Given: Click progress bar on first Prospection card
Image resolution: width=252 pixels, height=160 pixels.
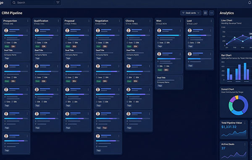Looking at the screenshot, I should point(16,35).
